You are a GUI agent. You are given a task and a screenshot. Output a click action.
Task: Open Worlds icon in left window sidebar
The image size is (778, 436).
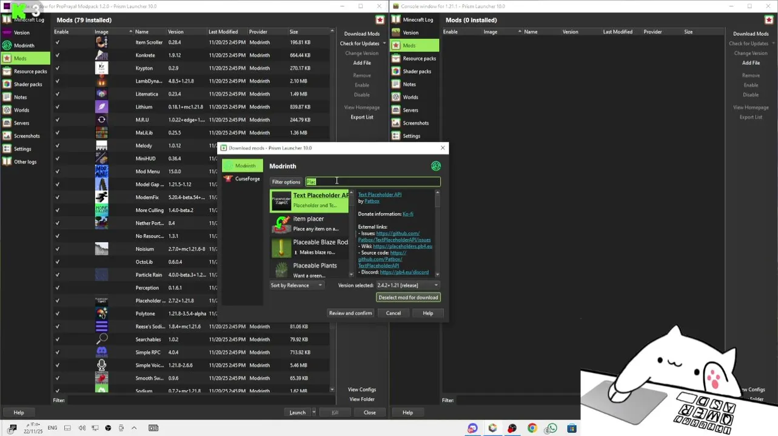7,110
